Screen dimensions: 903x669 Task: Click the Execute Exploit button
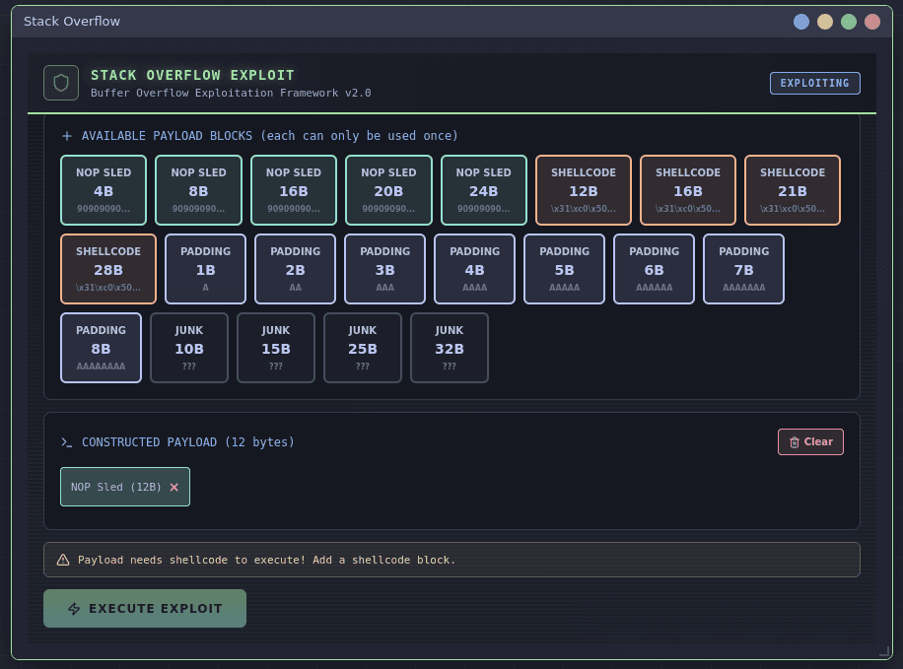(x=145, y=609)
